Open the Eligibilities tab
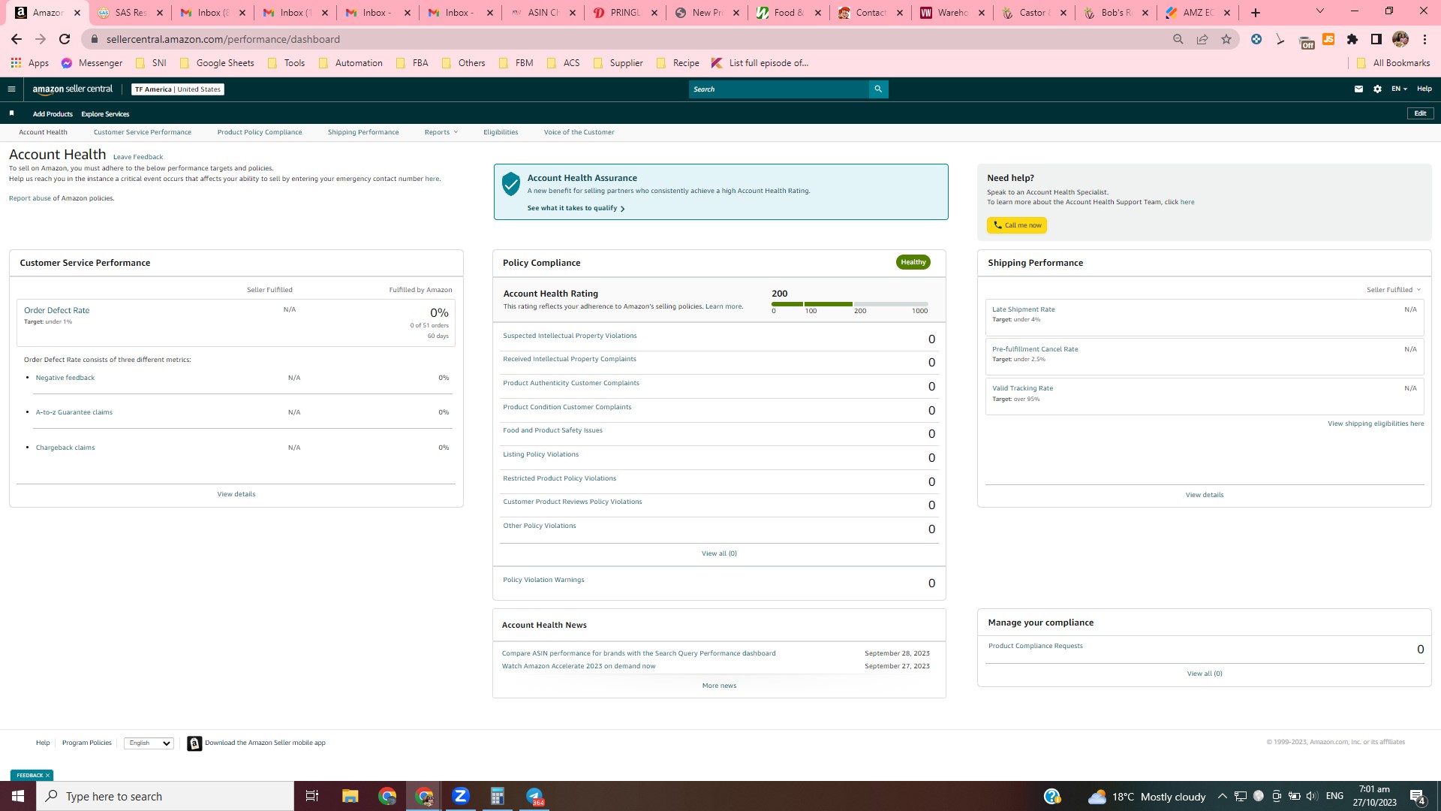This screenshot has width=1441, height=811. 501,132
